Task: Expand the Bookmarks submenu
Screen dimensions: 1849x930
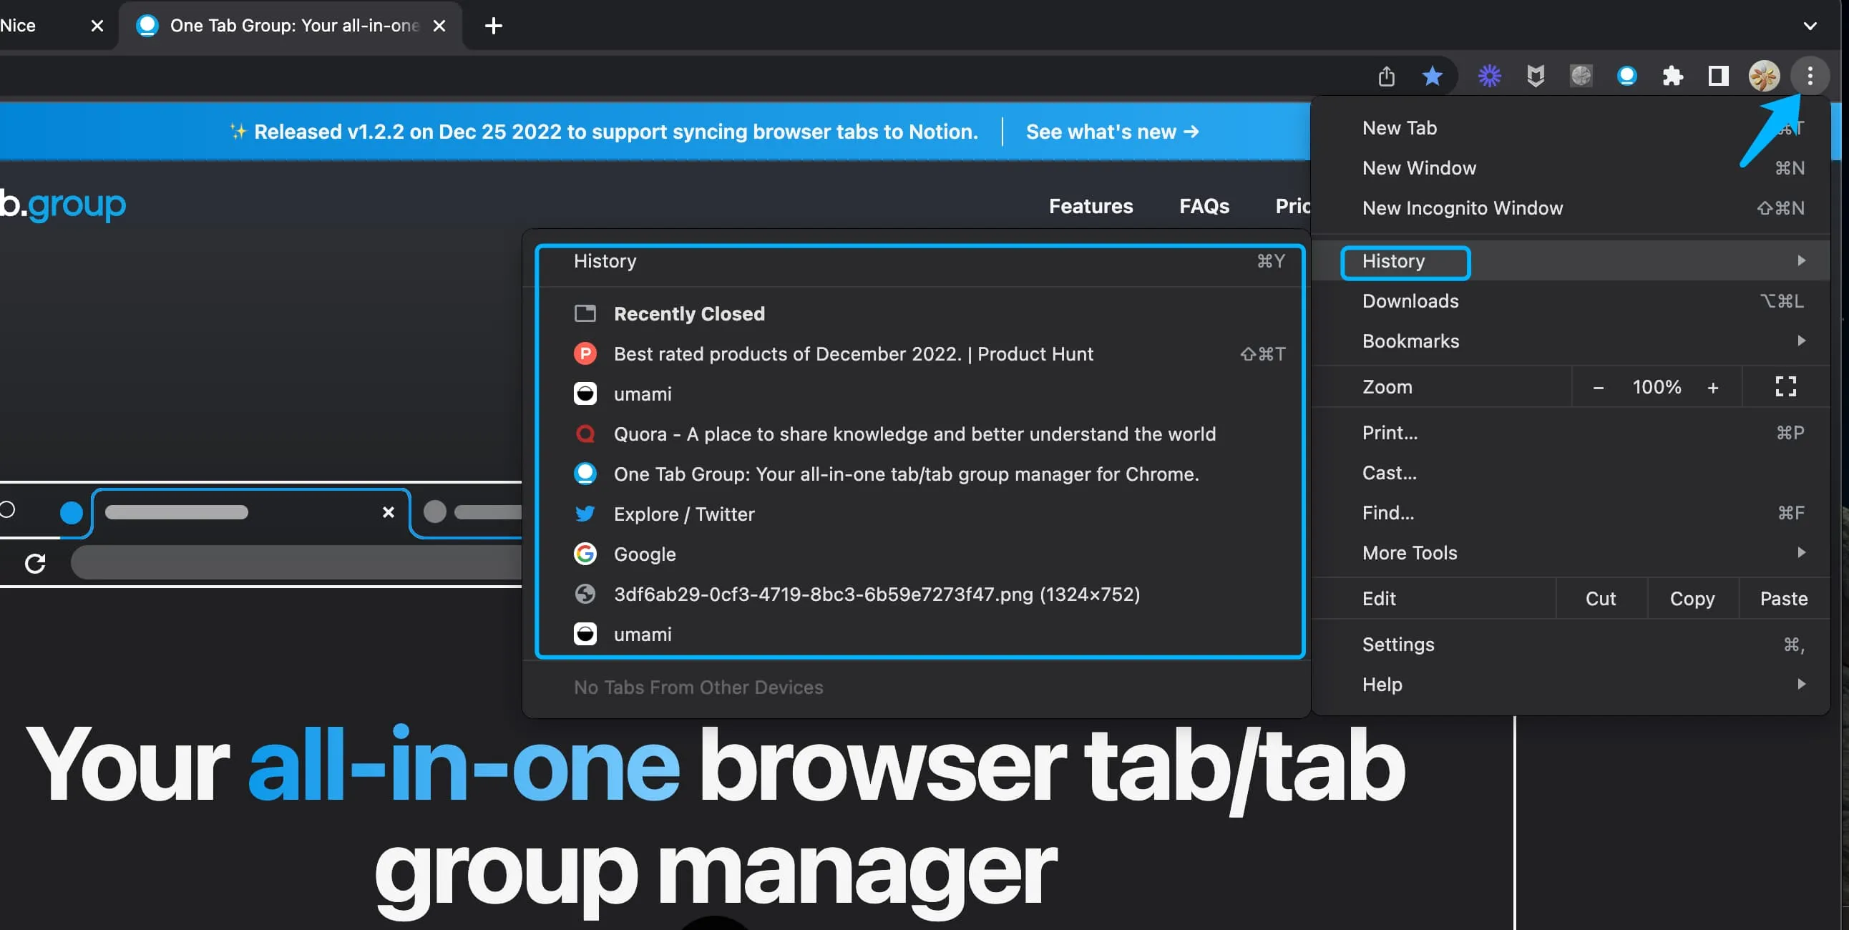Action: pos(1410,341)
